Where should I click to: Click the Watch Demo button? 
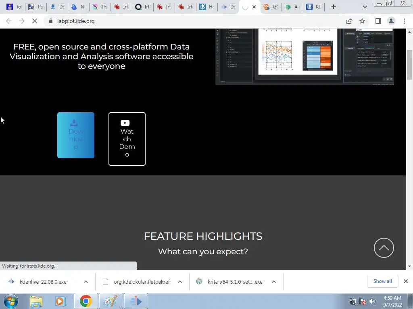pos(127,139)
